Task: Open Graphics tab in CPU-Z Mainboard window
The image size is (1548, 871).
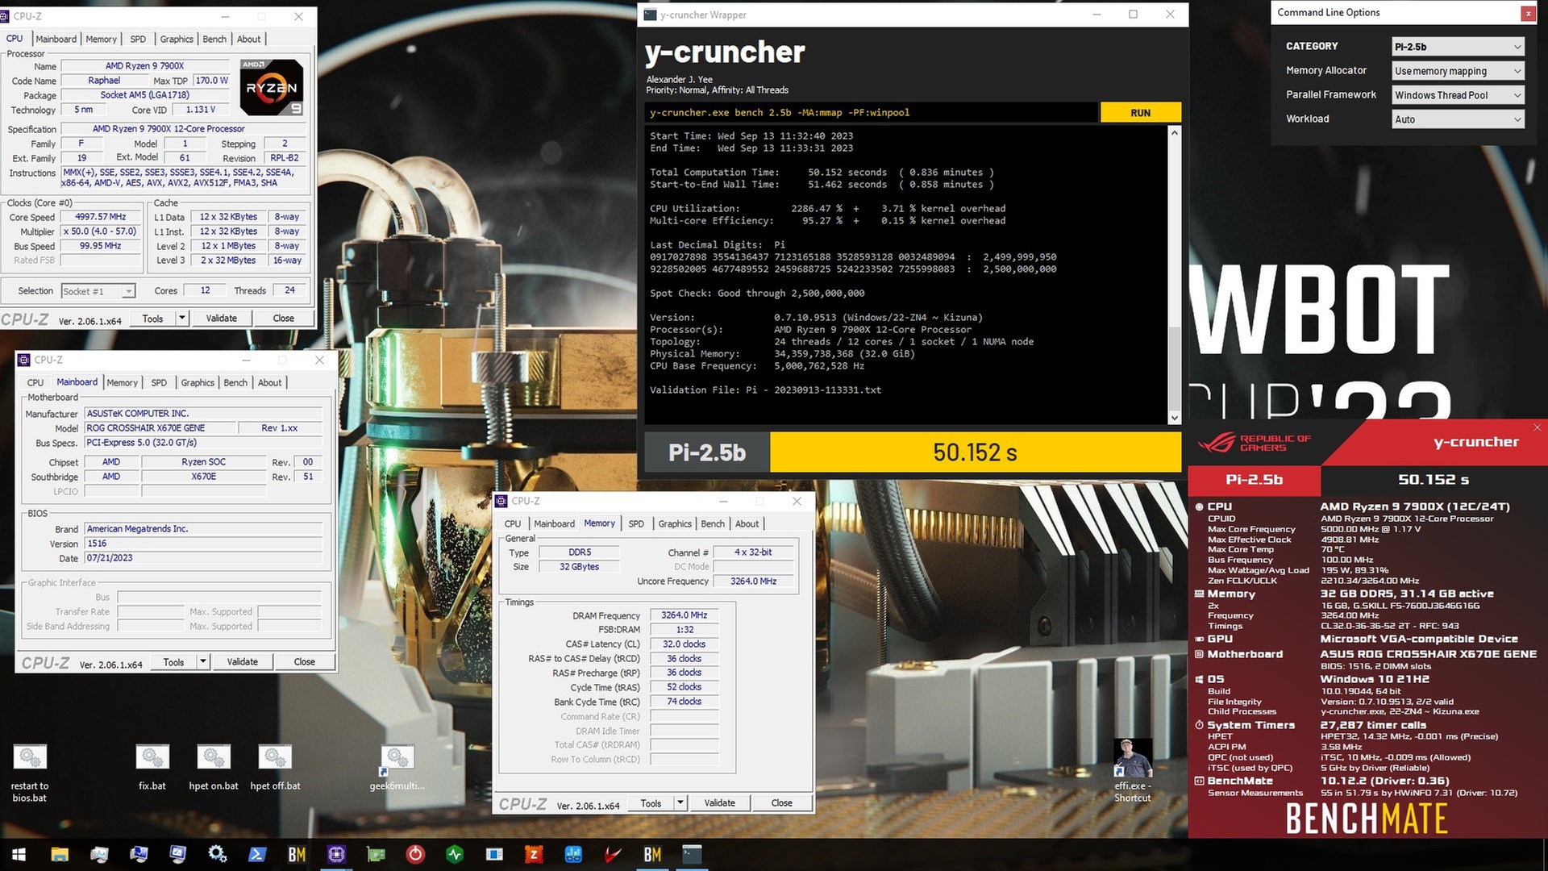Action: pos(198,382)
